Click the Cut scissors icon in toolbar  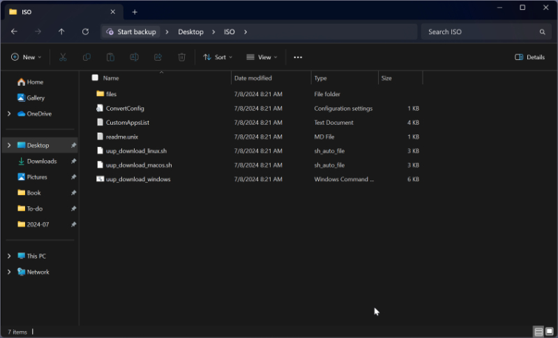(x=63, y=57)
